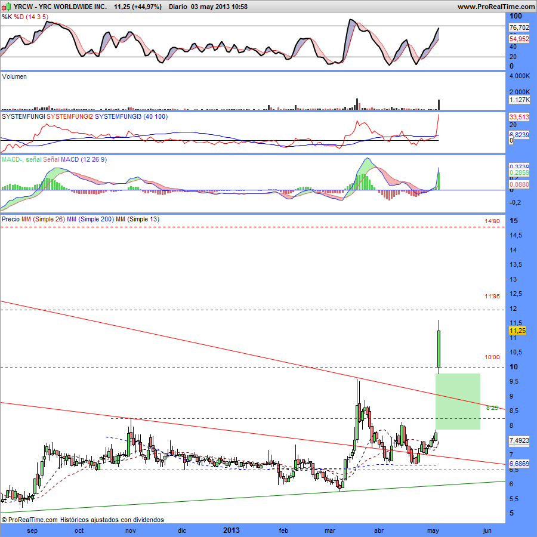537x537 pixels.
Task: Click the MM (Simple 26) legend label
Action: pos(43,219)
